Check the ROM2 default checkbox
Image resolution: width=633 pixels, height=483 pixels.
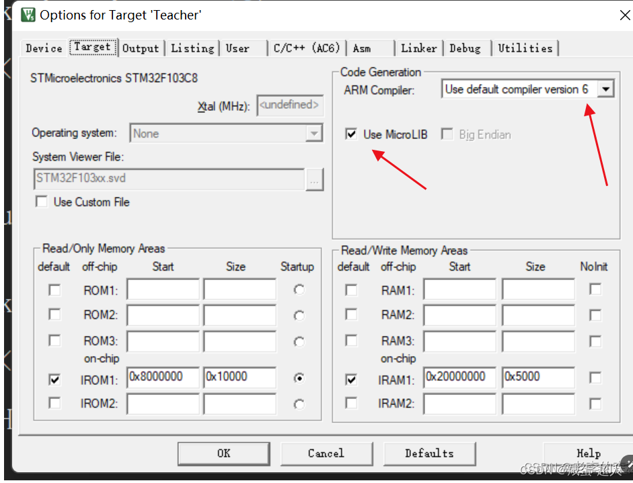pyautogui.click(x=54, y=314)
